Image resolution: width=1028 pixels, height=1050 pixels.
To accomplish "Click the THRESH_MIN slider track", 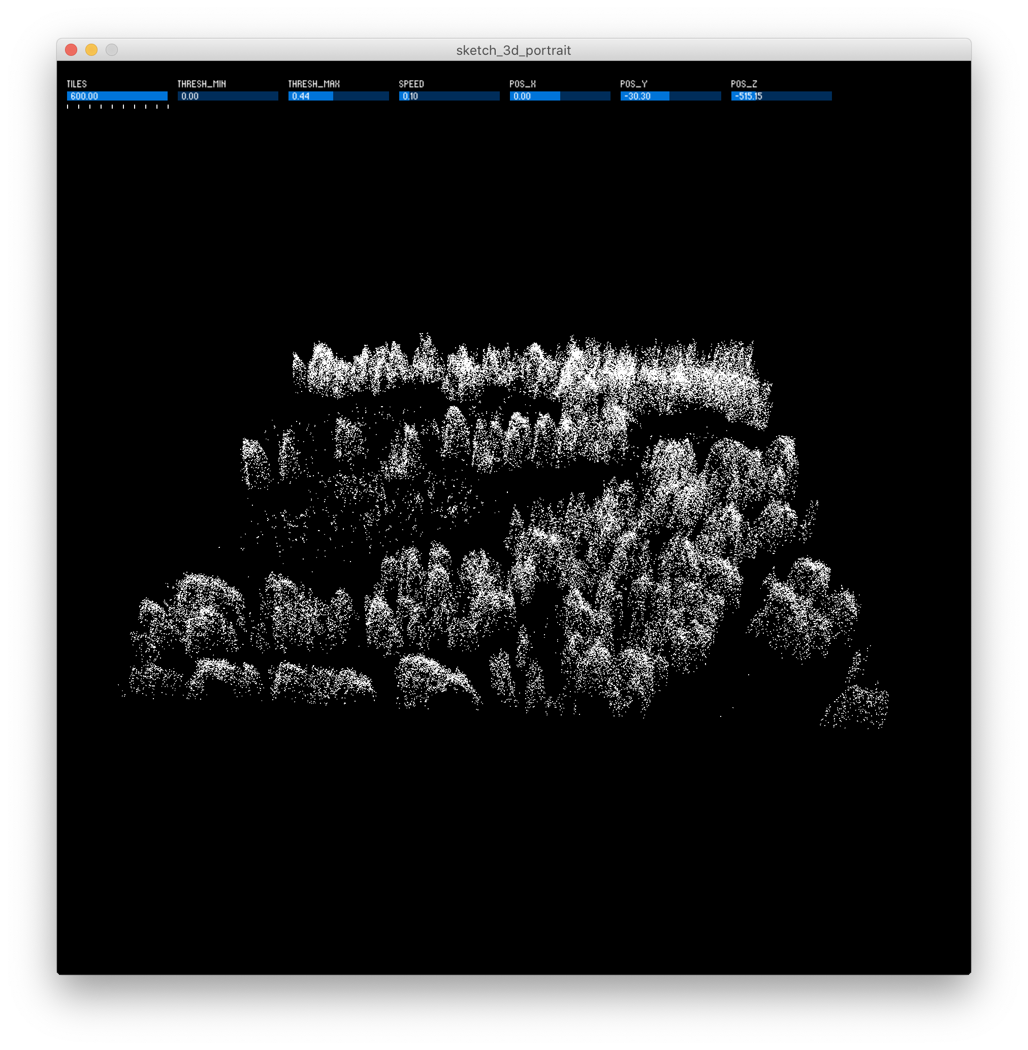I will point(228,96).
